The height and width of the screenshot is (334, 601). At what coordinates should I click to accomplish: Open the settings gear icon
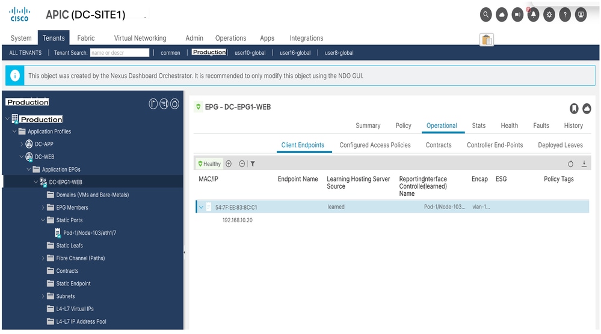[x=549, y=15]
